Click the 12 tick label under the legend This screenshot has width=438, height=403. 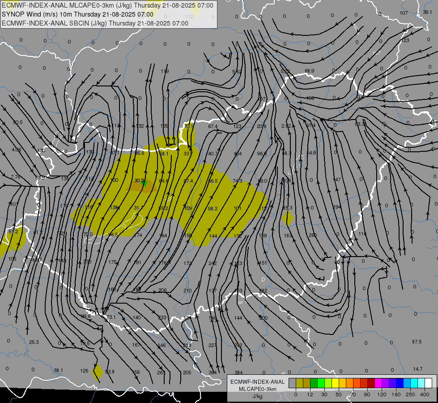click(x=310, y=394)
